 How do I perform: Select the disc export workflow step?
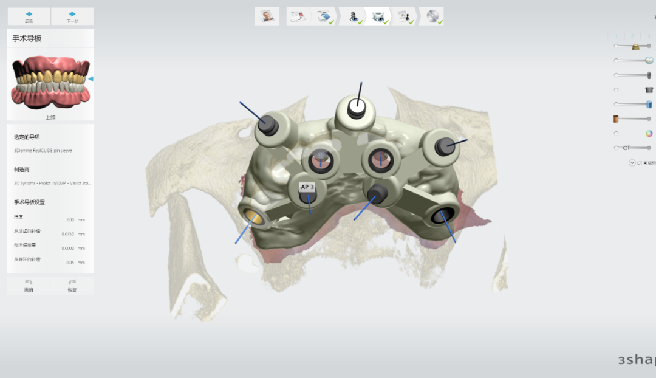click(433, 16)
